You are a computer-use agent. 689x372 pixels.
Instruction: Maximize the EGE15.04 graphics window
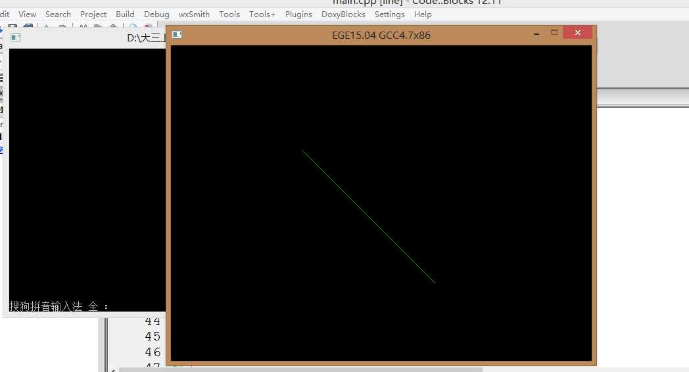[554, 32]
